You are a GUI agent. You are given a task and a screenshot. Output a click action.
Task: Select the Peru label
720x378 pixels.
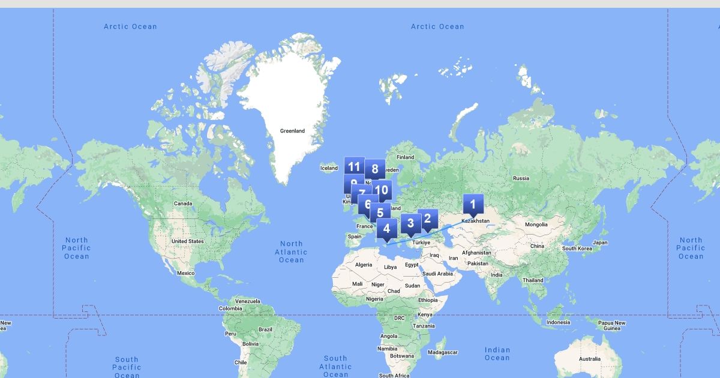230,334
